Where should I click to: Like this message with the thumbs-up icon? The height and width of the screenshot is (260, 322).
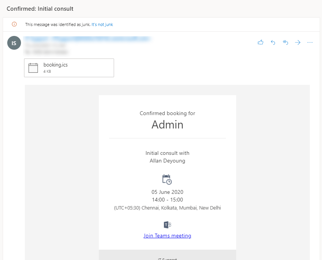pyautogui.click(x=261, y=42)
